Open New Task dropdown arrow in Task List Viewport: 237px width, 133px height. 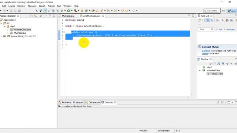[203, 20]
